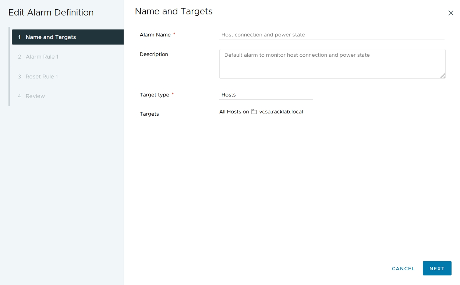
Task: Click step number 4 beside Review
Action: click(19, 96)
